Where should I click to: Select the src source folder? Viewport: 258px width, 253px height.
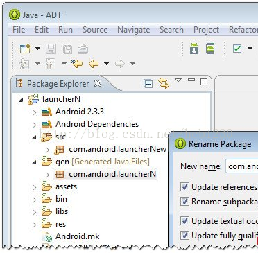coord(60,137)
